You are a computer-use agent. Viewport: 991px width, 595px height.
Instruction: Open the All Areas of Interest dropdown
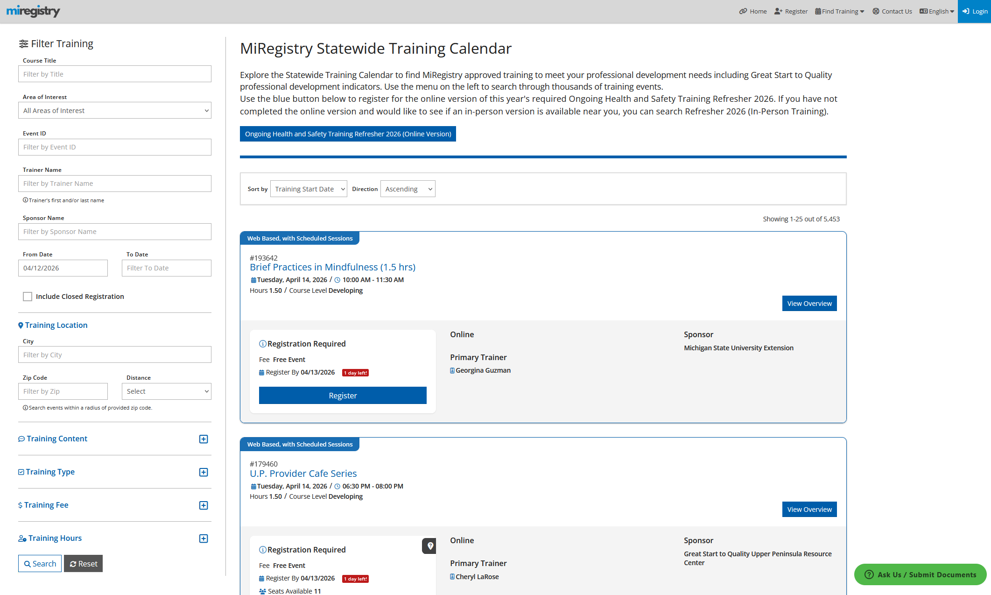pos(114,110)
